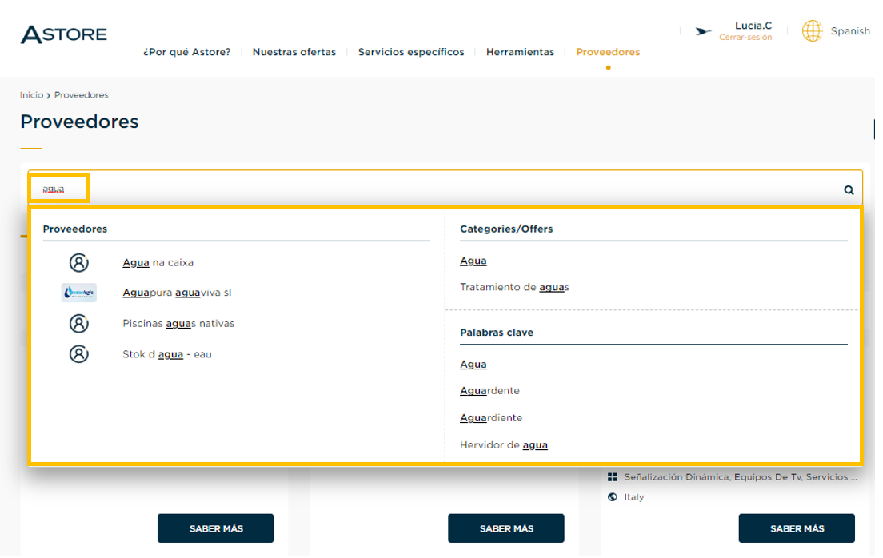Go to Inicio in the breadcrumb
Viewport: 883px width, 558px height.
point(31,95)
